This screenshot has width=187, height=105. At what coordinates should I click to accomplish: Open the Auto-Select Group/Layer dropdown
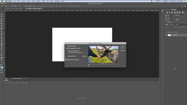pyautogui.click(x=20, y=6)
